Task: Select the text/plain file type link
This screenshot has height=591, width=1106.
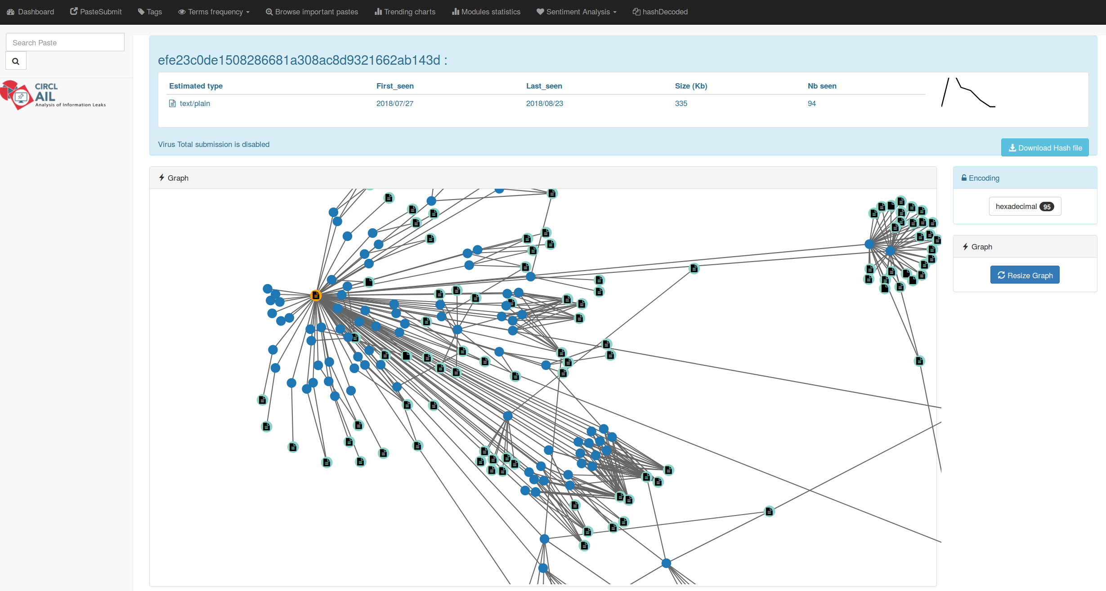Action: coord(194,103)
